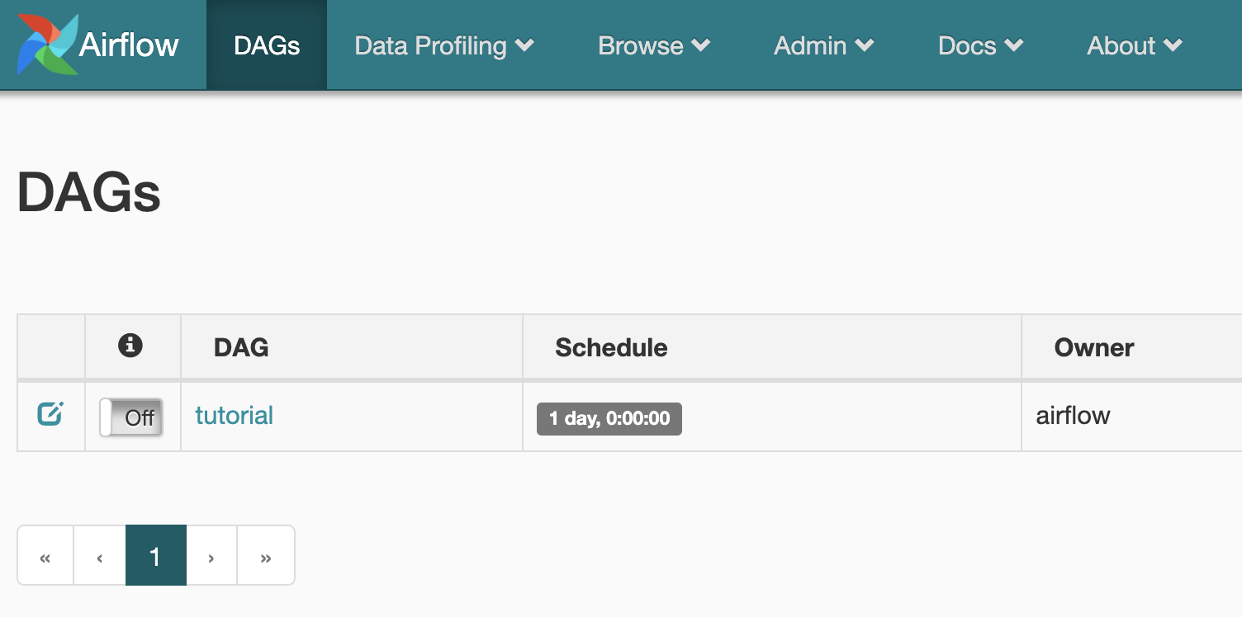
Task: Click the Airflow brand name text
Action: pos(129,45)
